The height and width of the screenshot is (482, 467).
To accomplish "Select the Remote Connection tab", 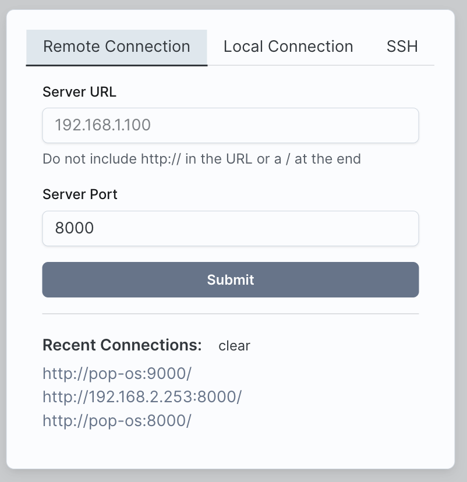I will coord(116,47).
